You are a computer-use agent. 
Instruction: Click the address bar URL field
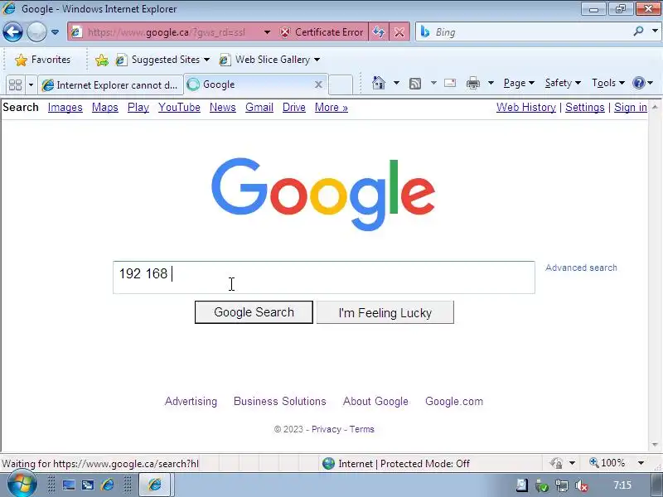pos(167,32)
